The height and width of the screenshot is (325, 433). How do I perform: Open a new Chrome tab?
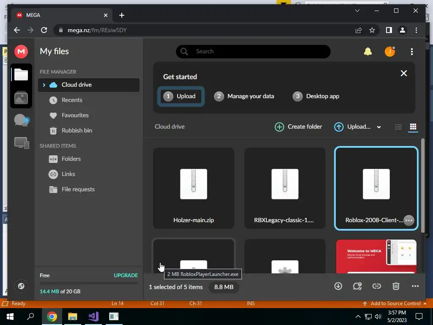pyautogui.click(x=122, y=15)
